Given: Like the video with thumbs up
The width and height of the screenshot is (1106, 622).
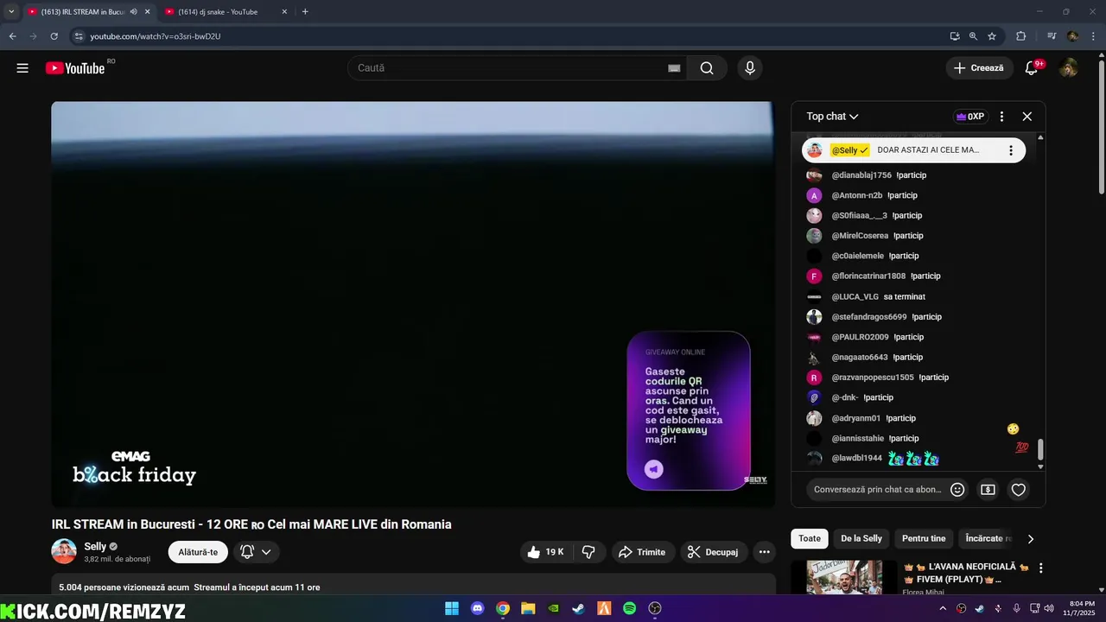Looking at the screenshot, I should [x=545, y=552].
